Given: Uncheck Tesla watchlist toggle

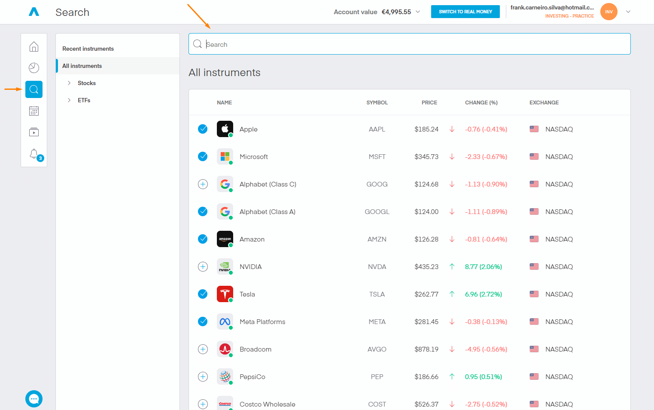Looking at the screenshot, I should pos(203,294).
